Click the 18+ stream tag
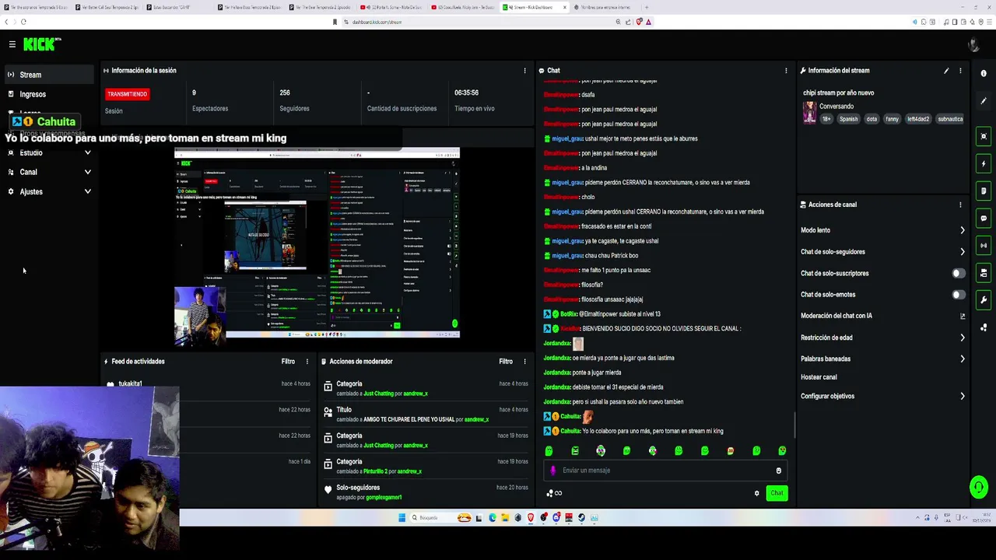The image size is (996, 560). click(x=826, y=119)
